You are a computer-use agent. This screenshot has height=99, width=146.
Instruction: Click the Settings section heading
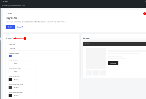(x=9, y=38)
